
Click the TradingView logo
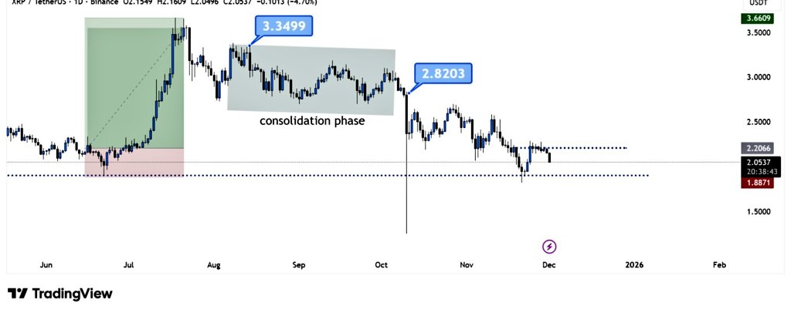tap(60, 294)
